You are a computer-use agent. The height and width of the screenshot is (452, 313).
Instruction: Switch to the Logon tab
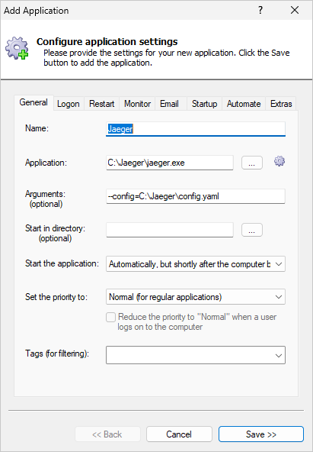[69, 104]
